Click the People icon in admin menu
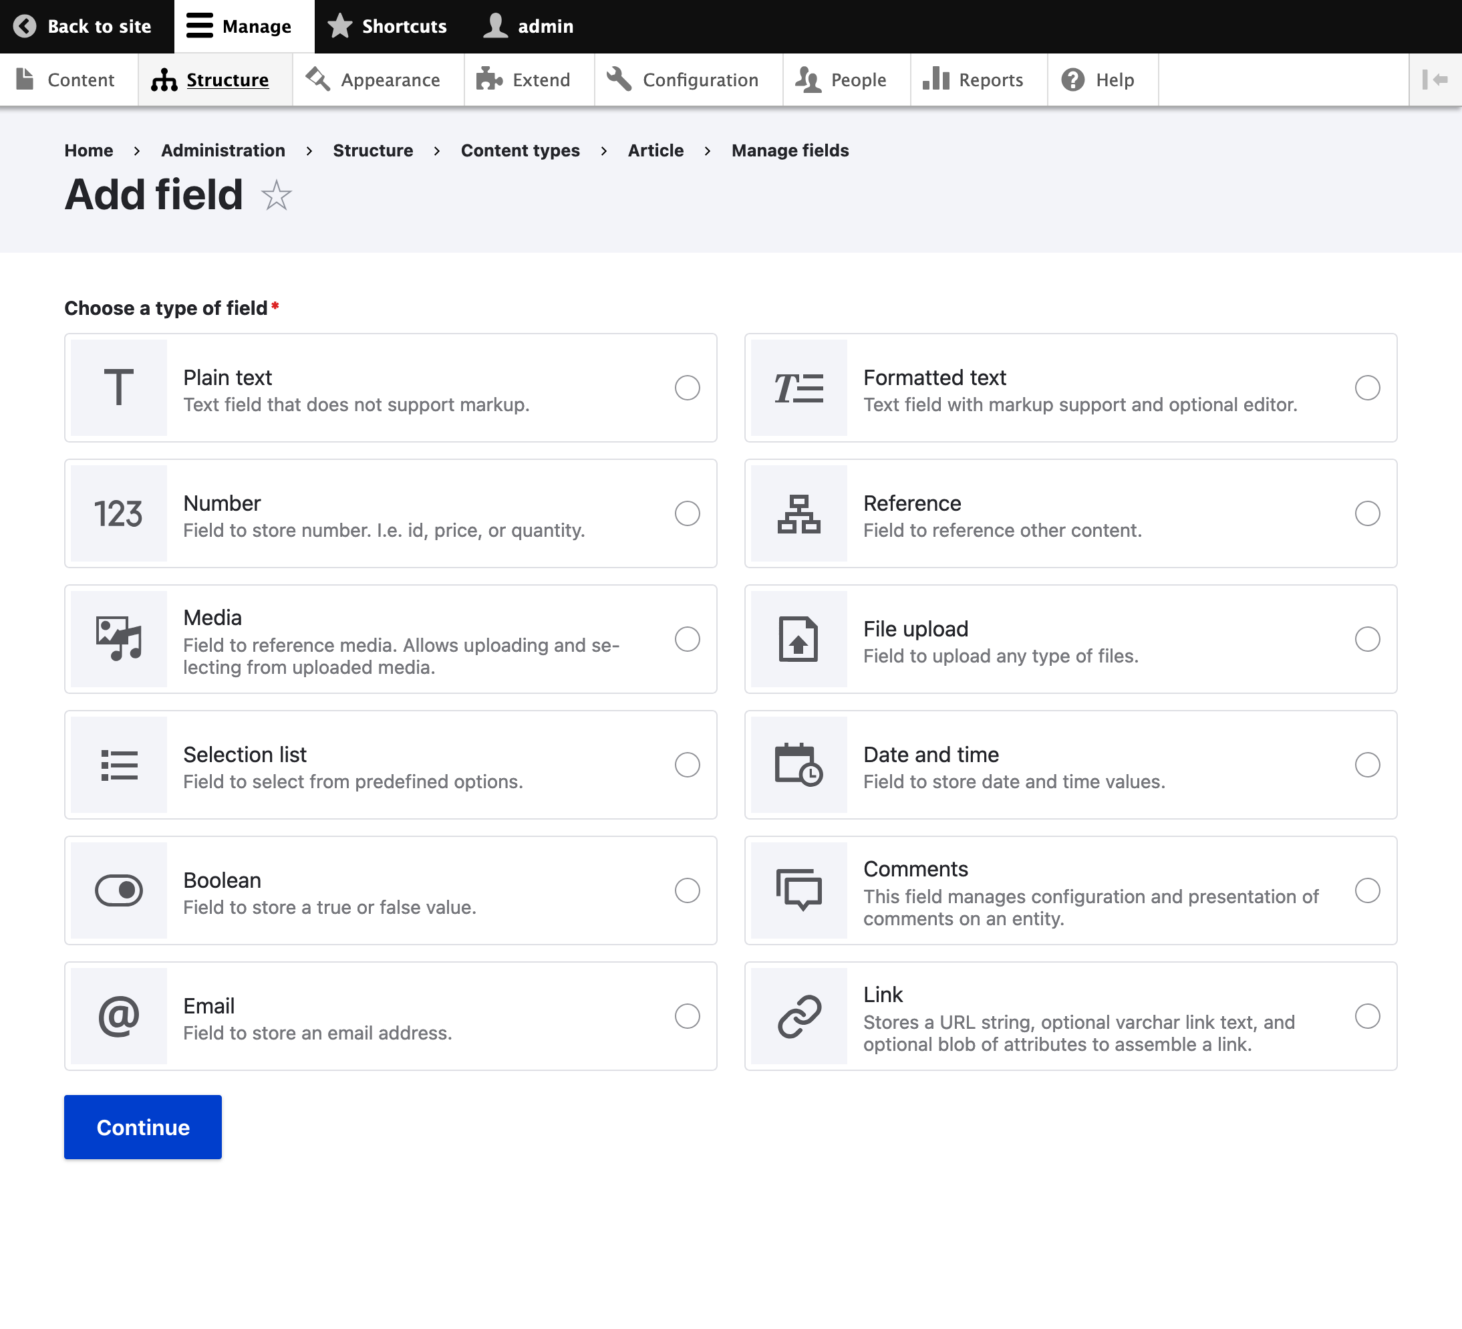The height and width of the screenshot is (1329, 1462). [808, 79]
